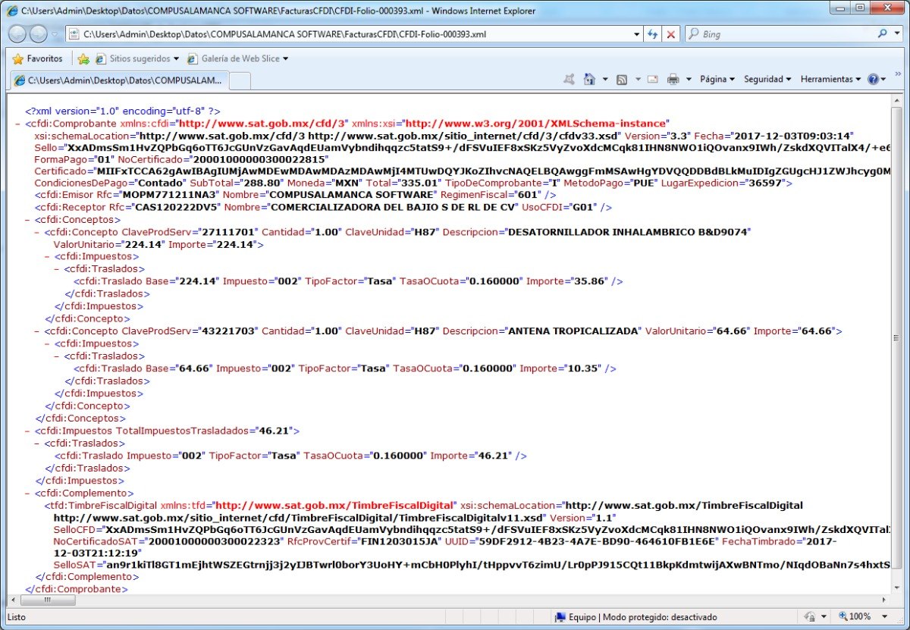Click the Refresh icon beside the address bar
Viewport: 910px width, 630px height.
pos(653,34)
